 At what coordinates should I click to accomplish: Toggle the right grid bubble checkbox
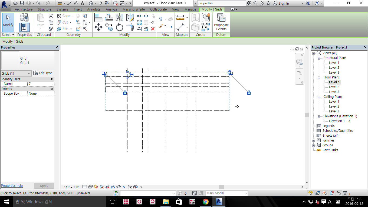[231, 73]
